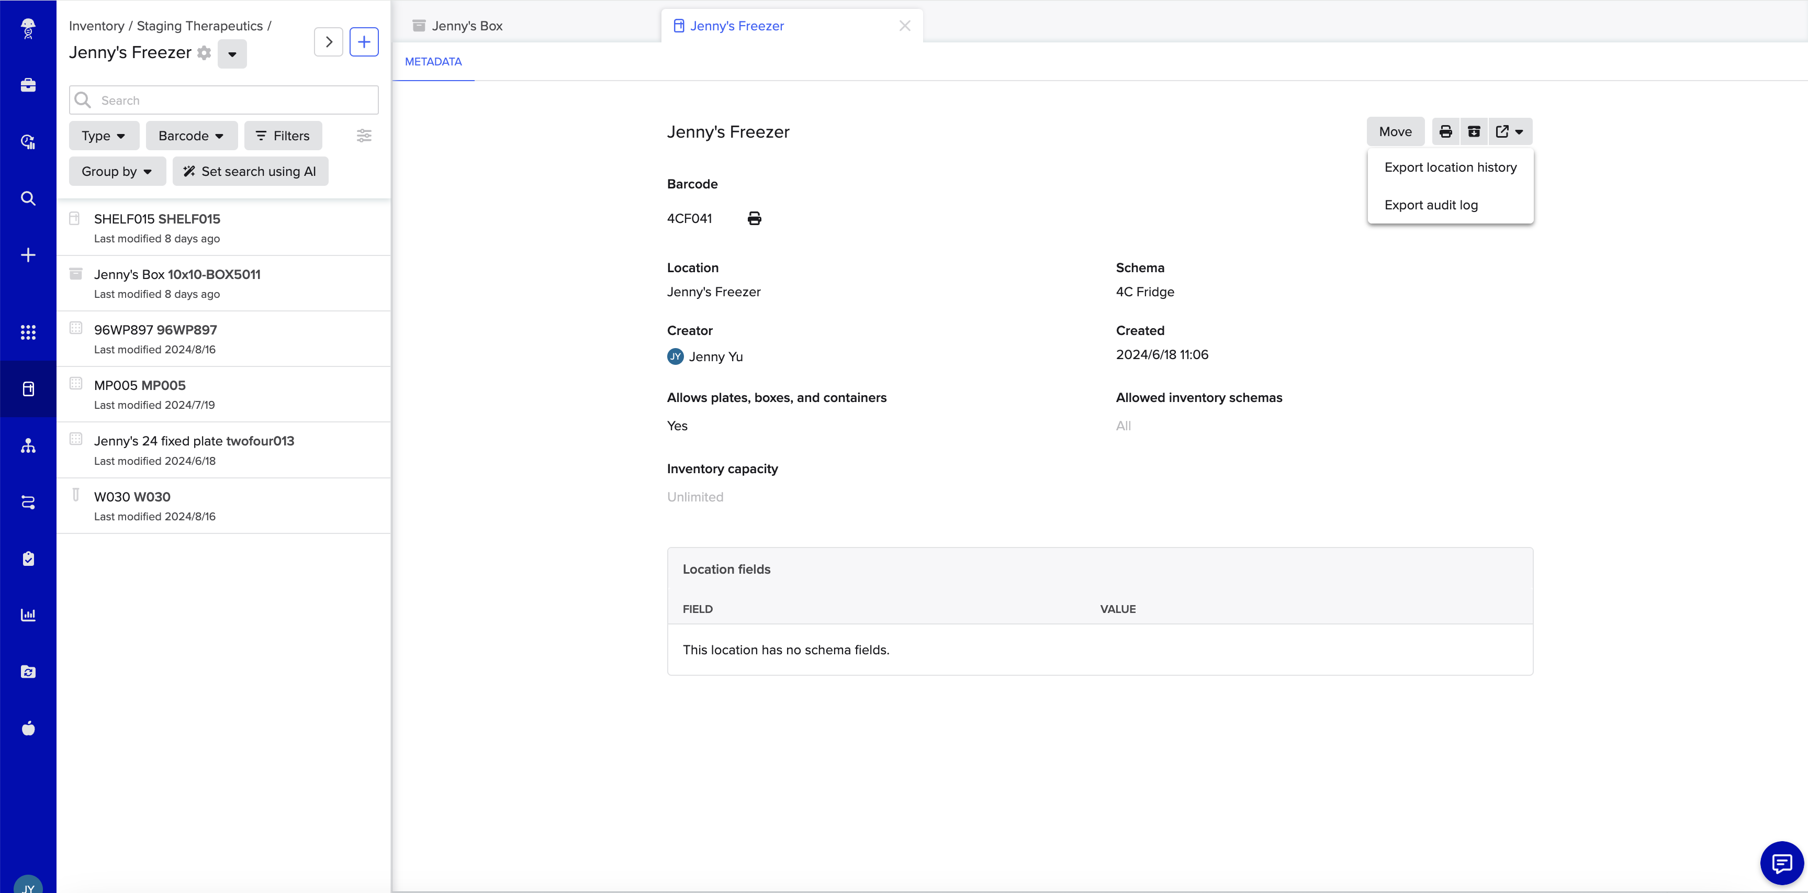Screen dimensions: 1808x893
Task: Open Jenny's Box 10x10-BOX5011 list item
Action: 223,284
